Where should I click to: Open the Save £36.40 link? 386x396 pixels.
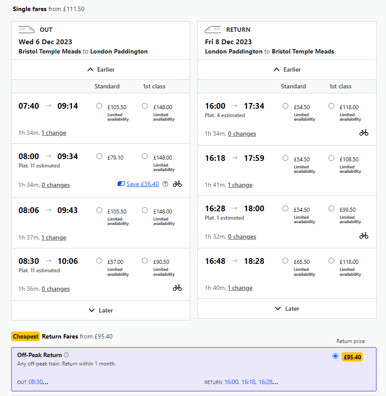pyautogui.click(x=142, y=184)
